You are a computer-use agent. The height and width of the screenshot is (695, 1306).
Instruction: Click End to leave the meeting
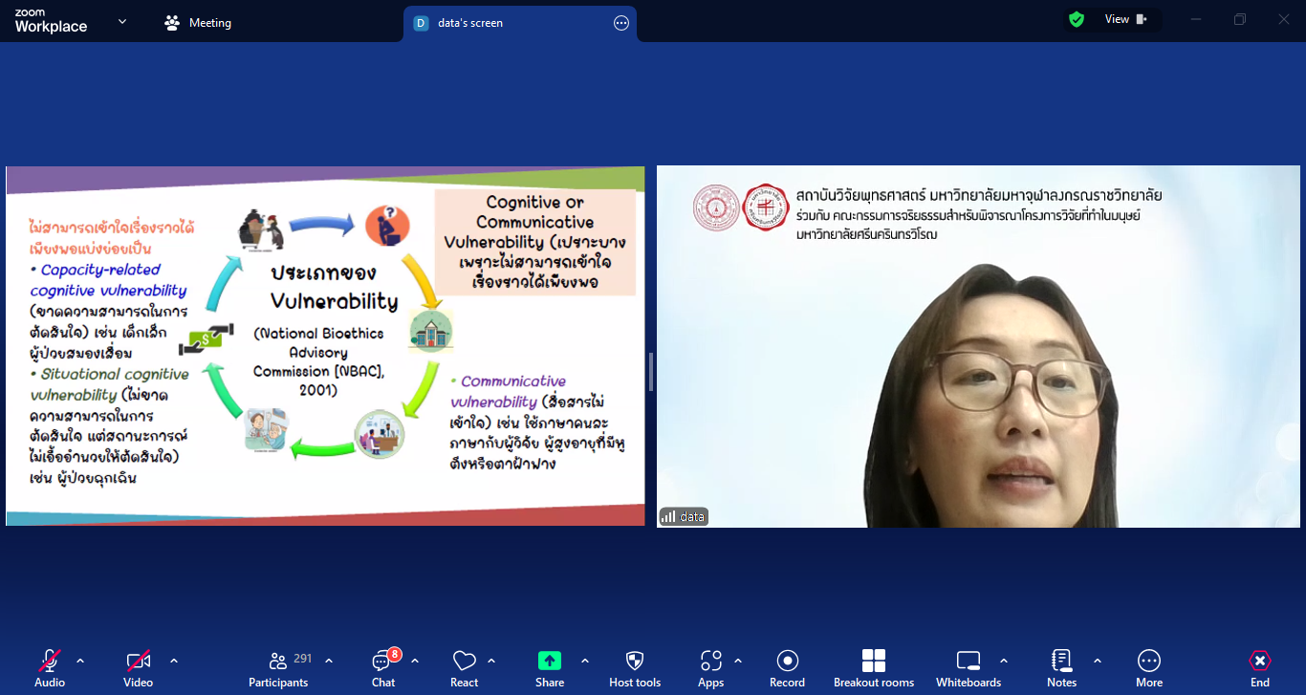point(1260,662)
